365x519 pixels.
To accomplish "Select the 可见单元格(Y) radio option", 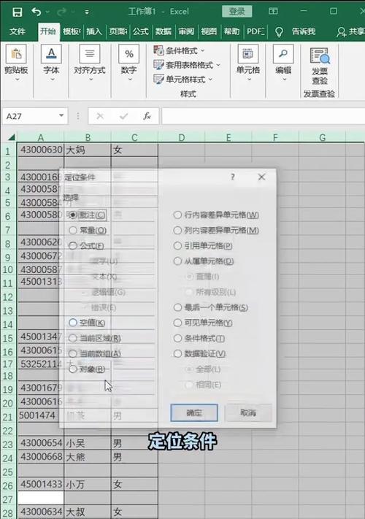I will tap(203, 323).
